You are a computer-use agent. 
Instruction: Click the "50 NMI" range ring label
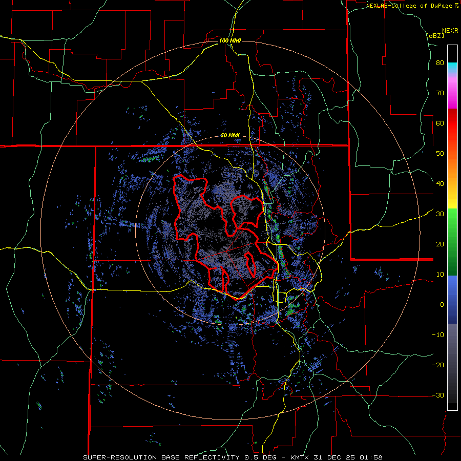coord(230,135)
